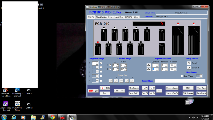Click the Create SysEx button
Screen dimensions: 213x120
[119, 91]
